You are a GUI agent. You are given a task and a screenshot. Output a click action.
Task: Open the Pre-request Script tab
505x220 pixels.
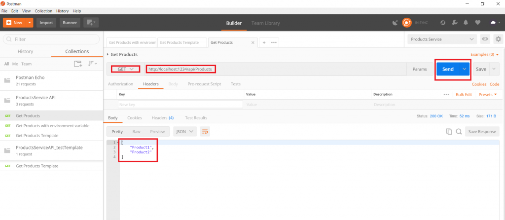pos(204,84)
